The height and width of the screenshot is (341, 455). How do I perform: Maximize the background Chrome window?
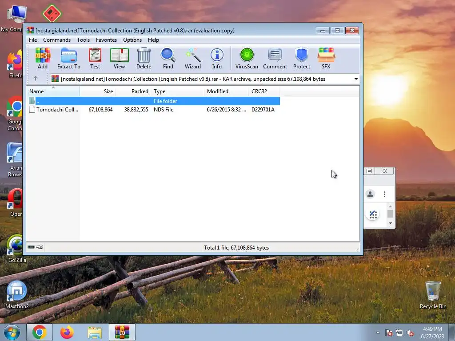click(369, 171)
